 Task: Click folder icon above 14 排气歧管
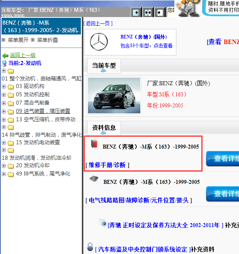(11, 127)
